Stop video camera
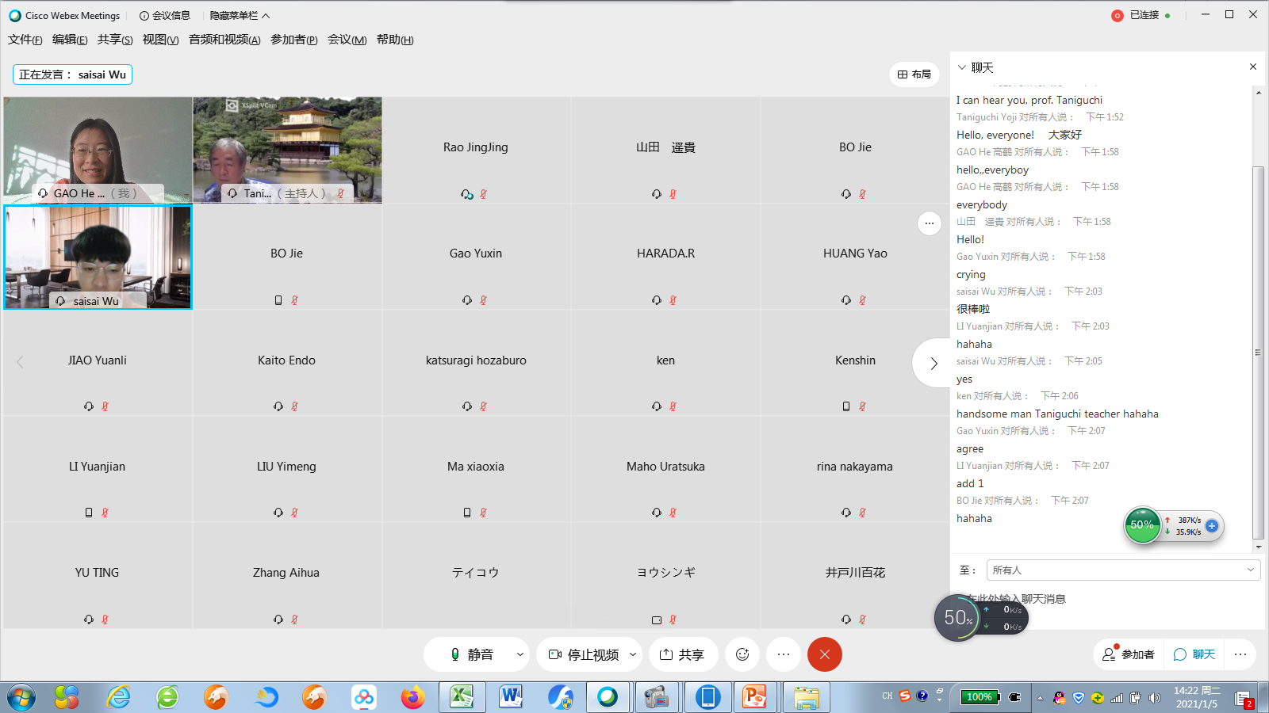Viewport: 1269px width, 713px height. tap(584, 654)
